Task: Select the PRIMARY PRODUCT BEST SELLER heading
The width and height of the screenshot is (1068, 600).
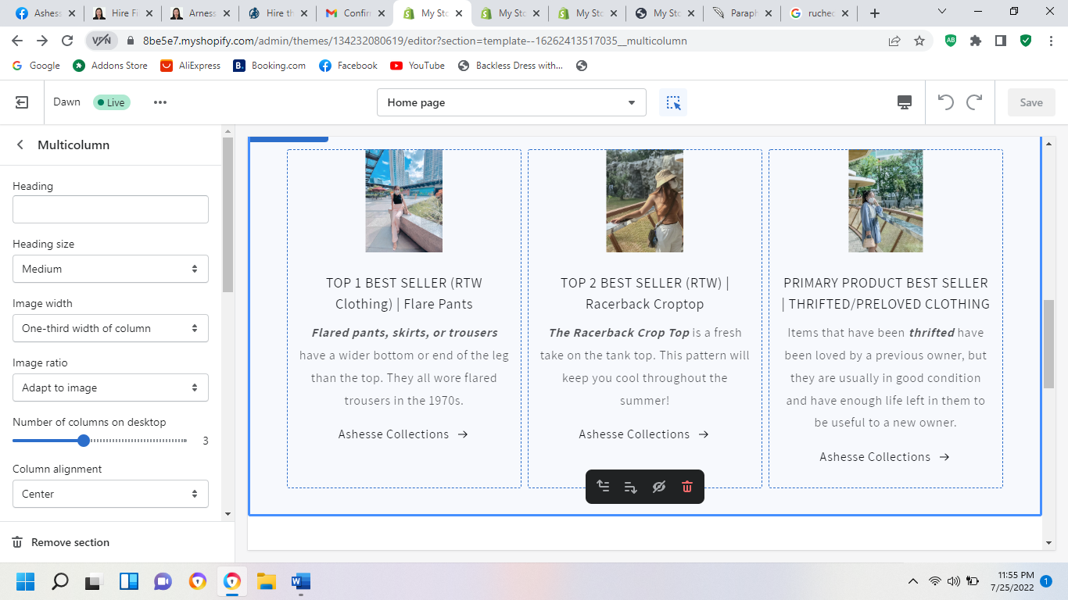Action: click(886, 293)
